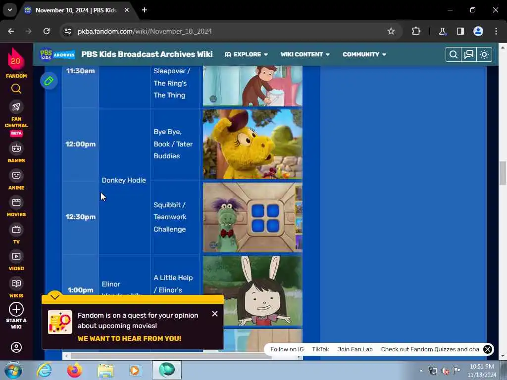This screenshot has height=380, width=507.
Task: Click Join Fan Lab link
Action: (x=355, y=349)
